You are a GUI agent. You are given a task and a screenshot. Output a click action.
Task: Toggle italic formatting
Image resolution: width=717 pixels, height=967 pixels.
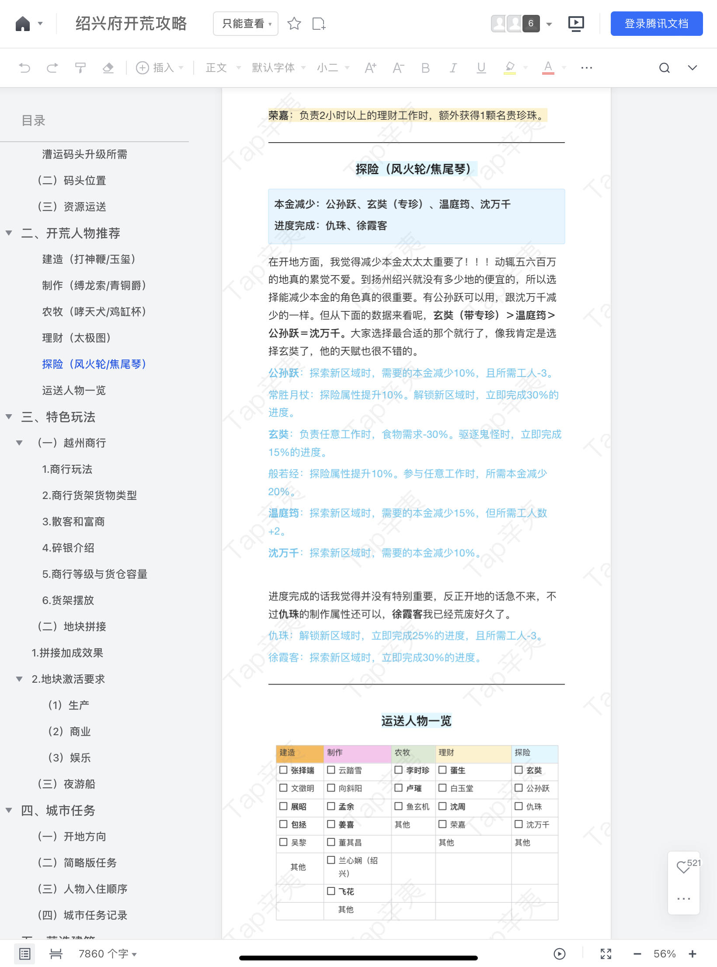453,68
